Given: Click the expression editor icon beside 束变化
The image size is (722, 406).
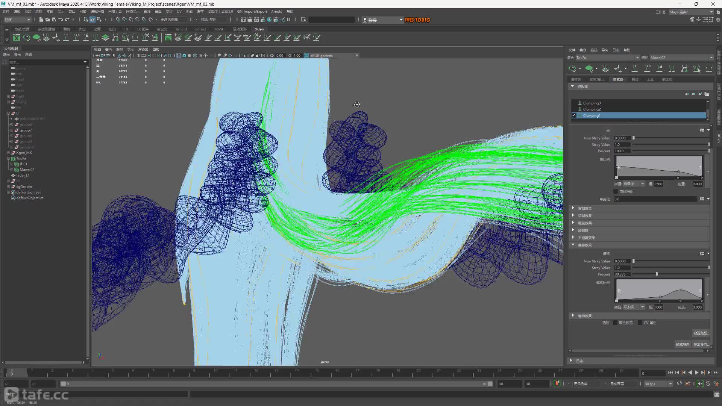Looking at the screenshot, I should tap(702, 199).
